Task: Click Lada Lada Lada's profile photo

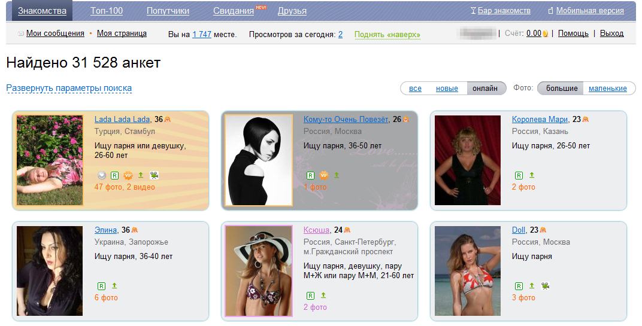Action: point(50,160)
